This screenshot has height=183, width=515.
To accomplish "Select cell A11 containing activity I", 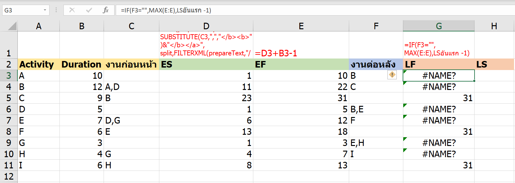I will click(39, 165).
